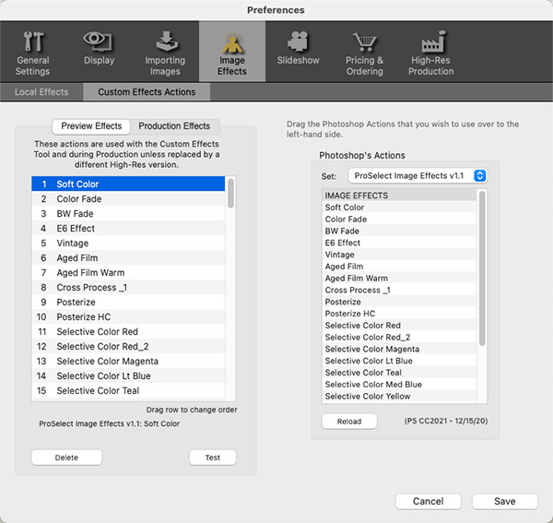Select the Display eye icon
This screenshot has width=553, height=523.
coord(99,42)
